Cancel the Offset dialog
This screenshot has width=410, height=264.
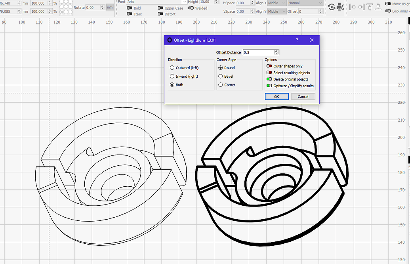click(303, 96)
